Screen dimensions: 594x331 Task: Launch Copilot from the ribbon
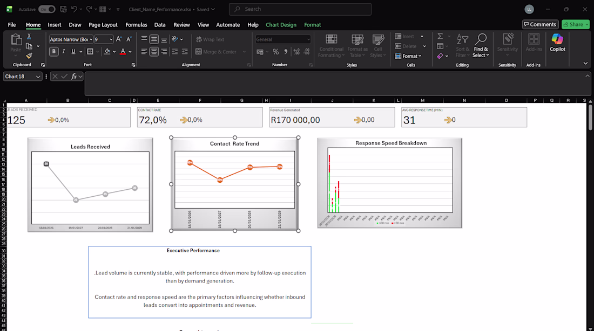(x=557, y=43)
